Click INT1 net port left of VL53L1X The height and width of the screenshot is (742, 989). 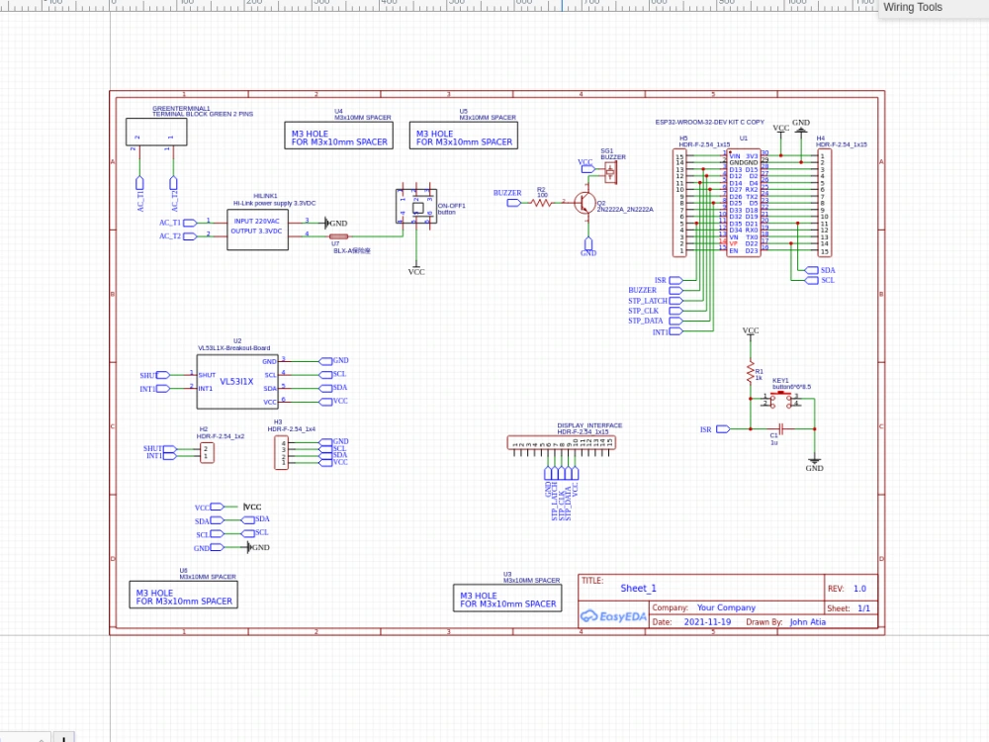163,389
